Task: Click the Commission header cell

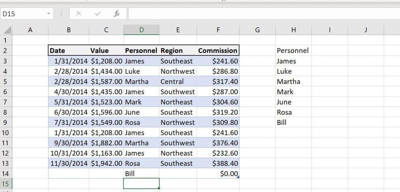Action: click(218, 50)
